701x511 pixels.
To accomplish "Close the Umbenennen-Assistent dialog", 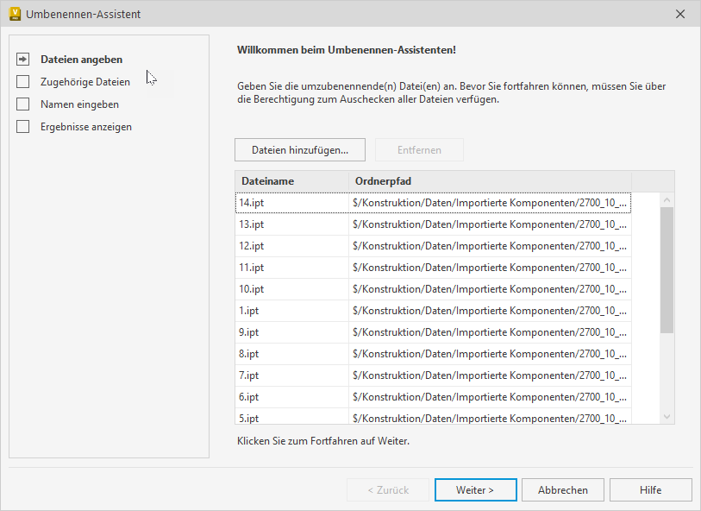I will click(680, 15).
